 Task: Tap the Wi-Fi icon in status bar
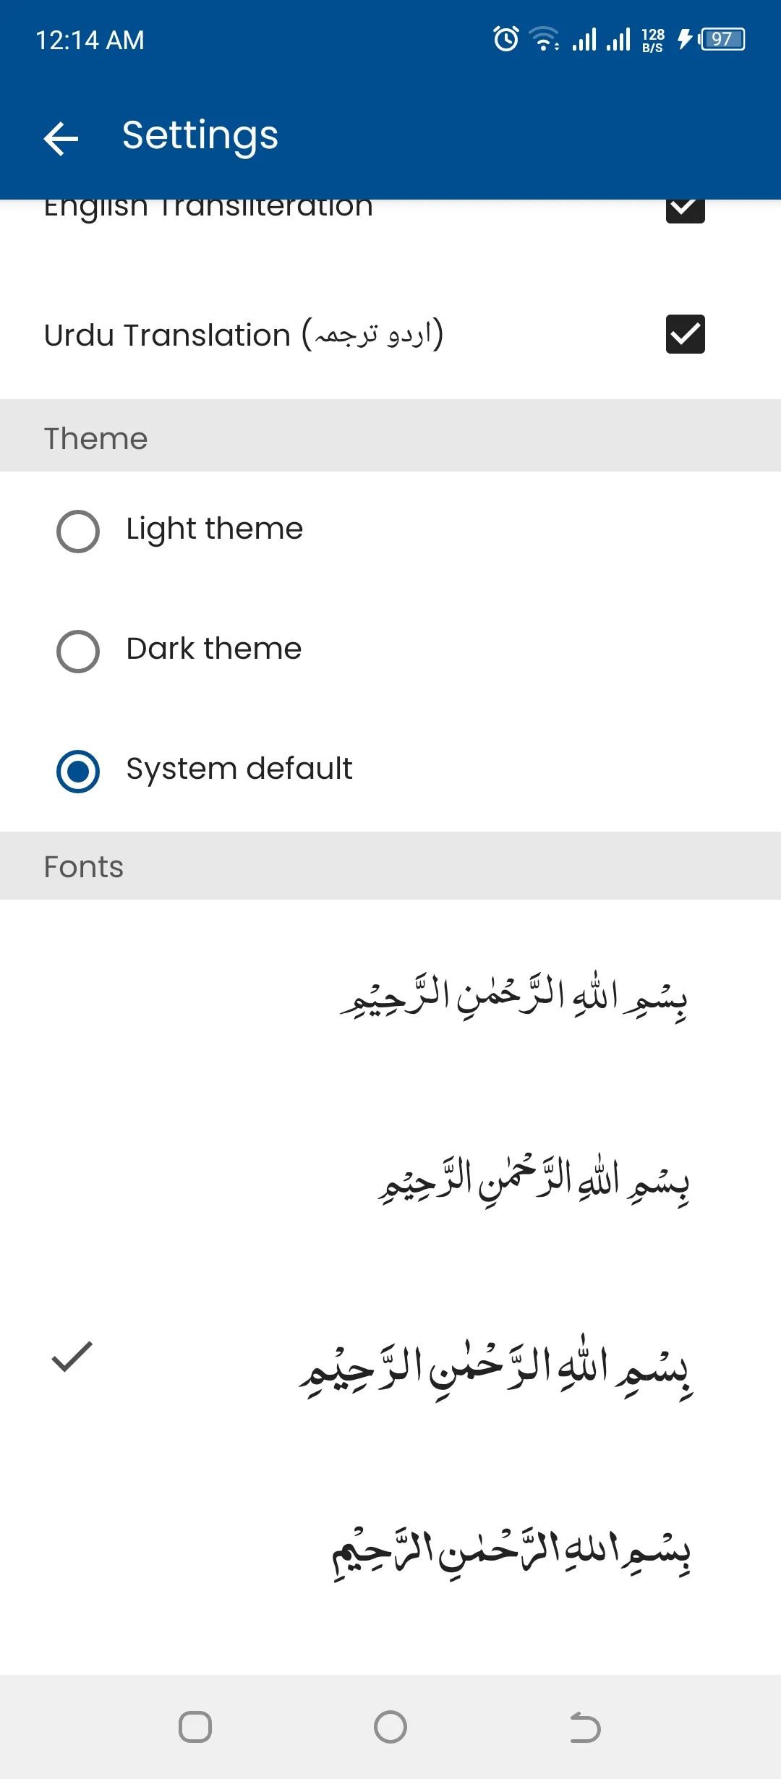pos(542,40)
